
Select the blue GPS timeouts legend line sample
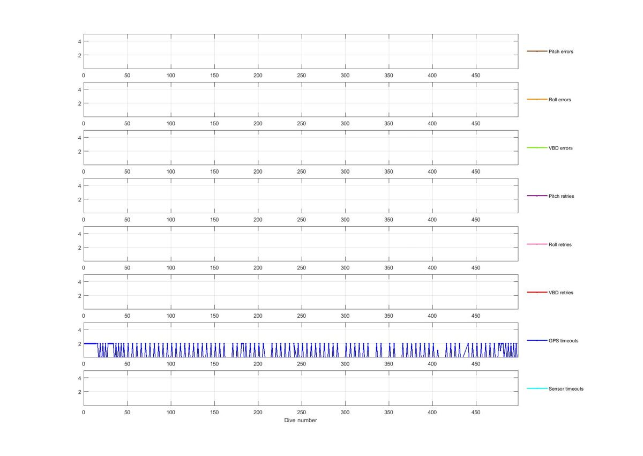pyautogui.click(x=537, y=341)
